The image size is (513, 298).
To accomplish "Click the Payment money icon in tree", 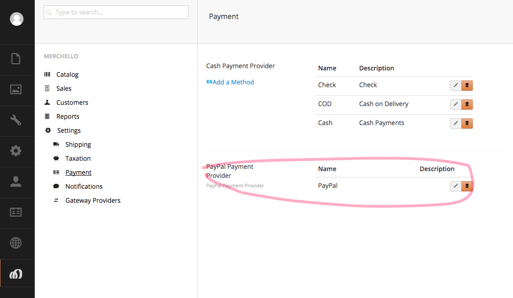I will click(x=56, y=172).
